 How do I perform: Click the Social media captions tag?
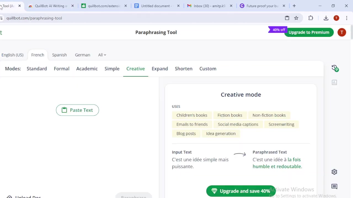coord(238,124)
